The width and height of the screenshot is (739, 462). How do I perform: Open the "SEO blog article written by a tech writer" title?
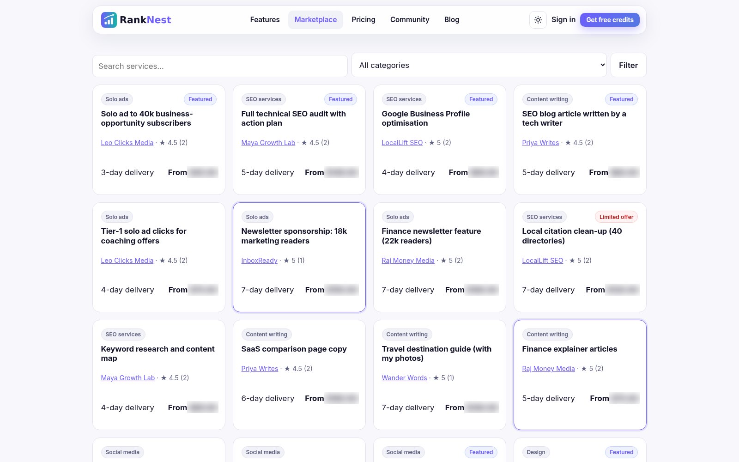tap(574, 118)
